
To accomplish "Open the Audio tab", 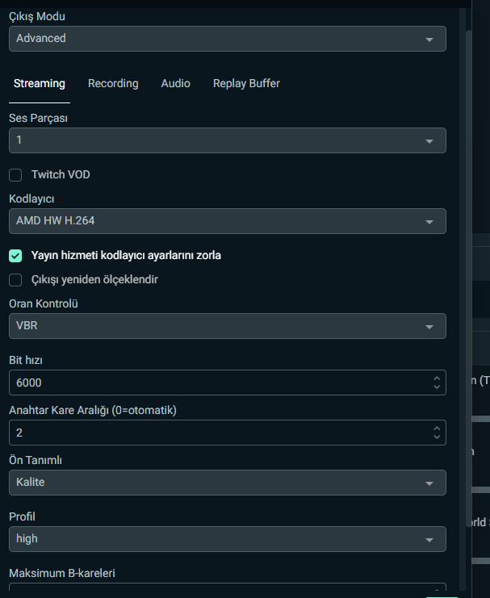I will tap(175, 84).
